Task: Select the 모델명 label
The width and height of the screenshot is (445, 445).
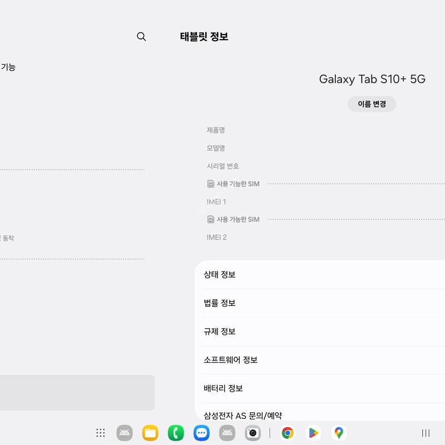Action: (216, 148)
